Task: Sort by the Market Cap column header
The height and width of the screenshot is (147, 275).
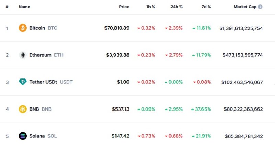Action: (245, 7)
